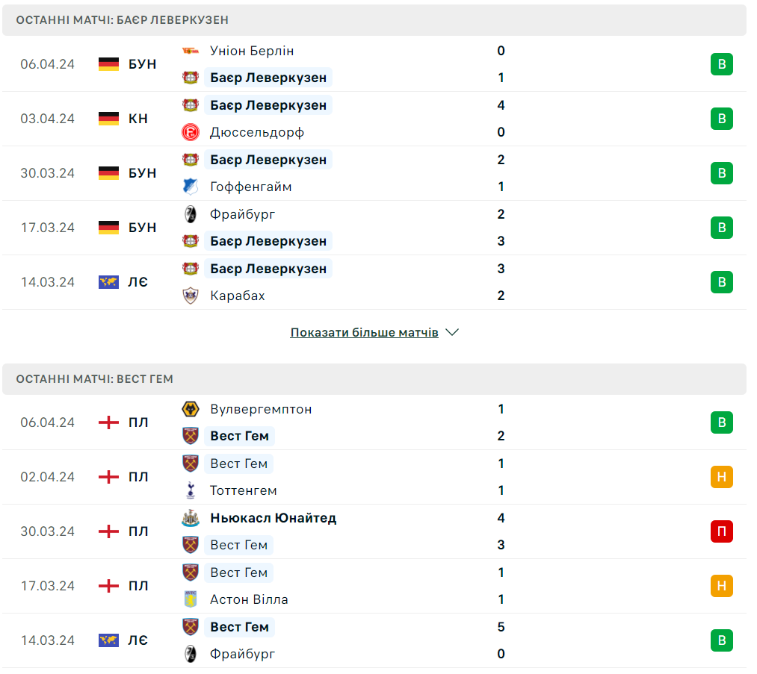Click the Qarabag club crest
Image resolution: width=757 pixels, height=674 pixels.
pyautogui.click(x=191, y=296)
